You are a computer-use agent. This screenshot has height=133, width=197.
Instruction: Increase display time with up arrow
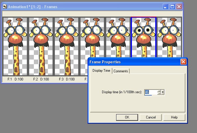coord(159,91)
